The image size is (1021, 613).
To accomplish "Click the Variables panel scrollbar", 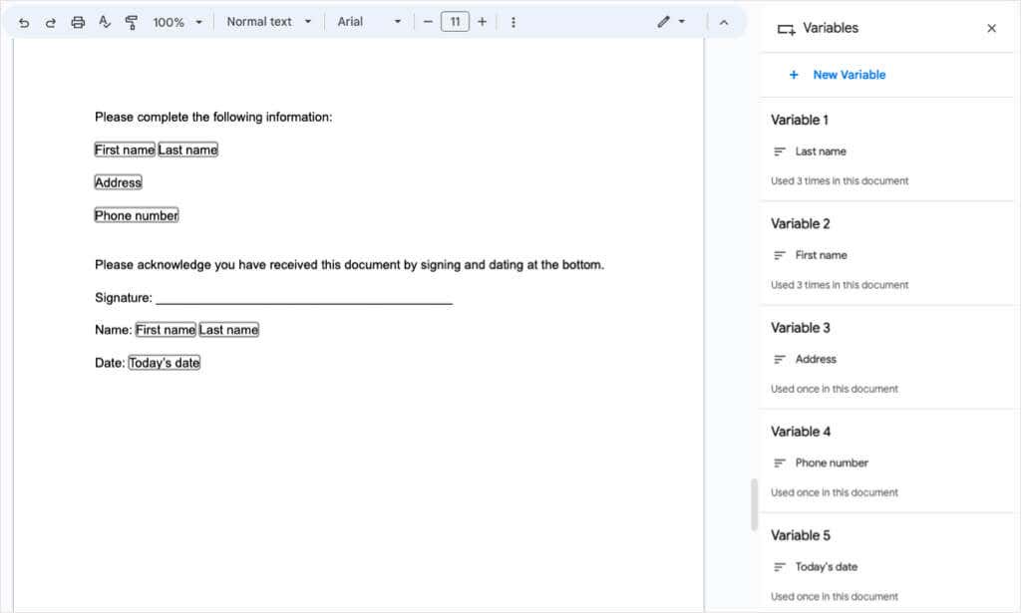I will 754,505.
